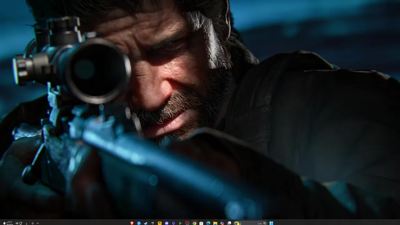
Task: Open Epic Games Launcher icon
Action: (153, 223)
